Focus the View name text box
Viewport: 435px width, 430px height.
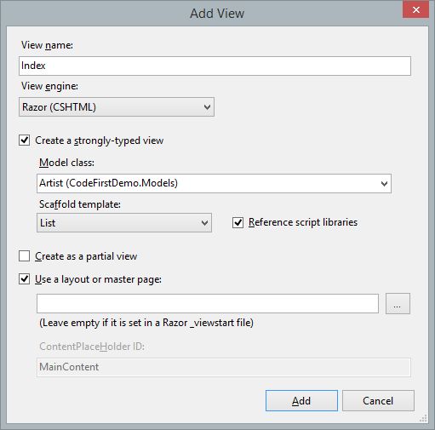[x=215, y=66]
